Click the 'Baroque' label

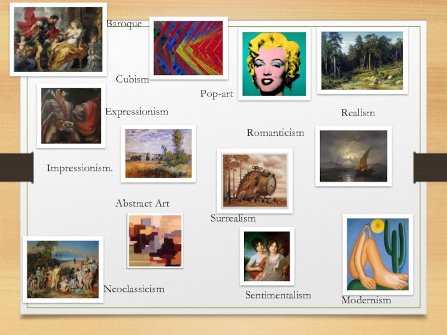pyautogui.click(x=124, y=23)
